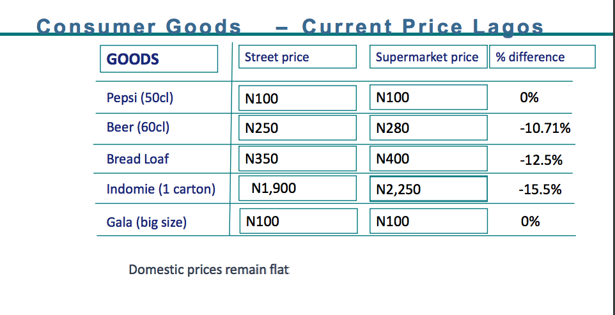This screenshot has height=315, width=615.
Task: Select the Bread Loaf street price N350
Action: [x=297, y=158]
